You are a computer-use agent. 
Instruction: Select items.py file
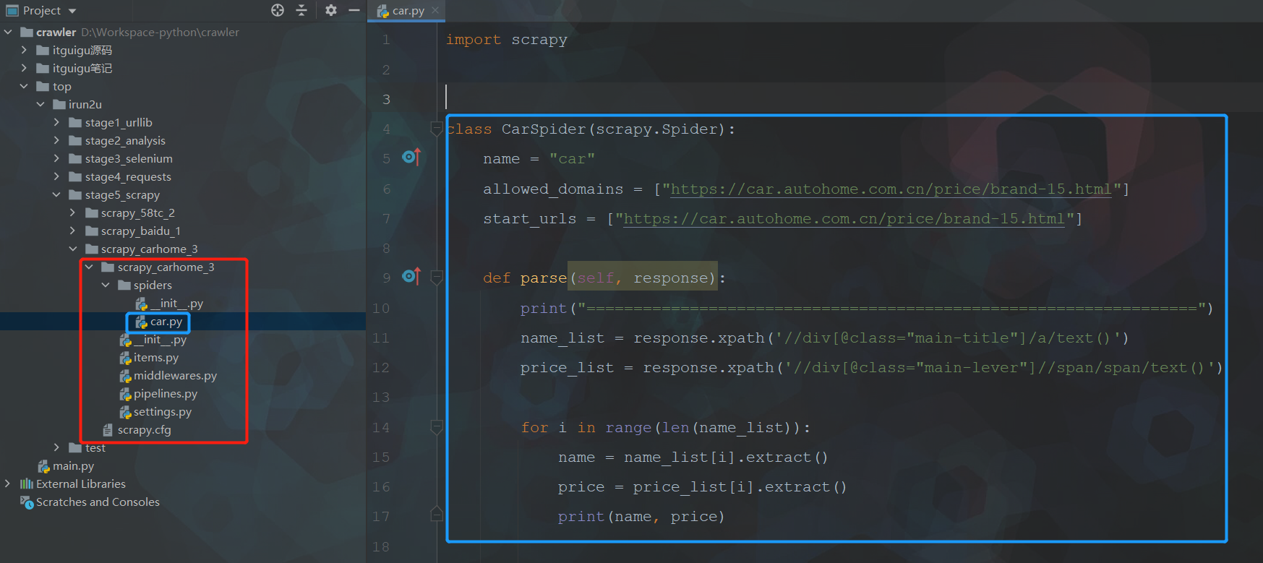pyautogui.click(x=155, y=358)
